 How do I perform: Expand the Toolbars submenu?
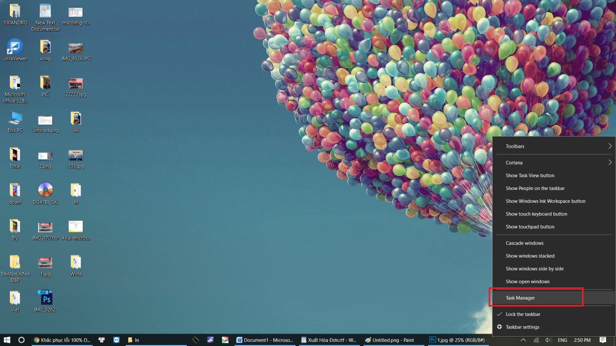[x=554, y=146]
